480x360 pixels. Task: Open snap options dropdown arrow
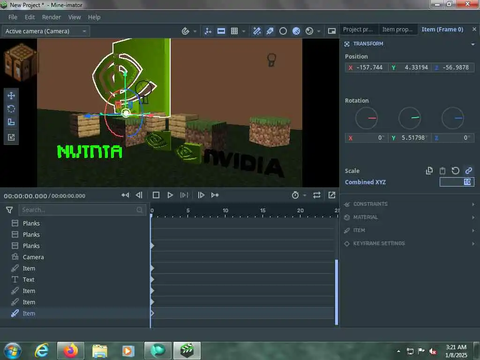pos(195,31)
